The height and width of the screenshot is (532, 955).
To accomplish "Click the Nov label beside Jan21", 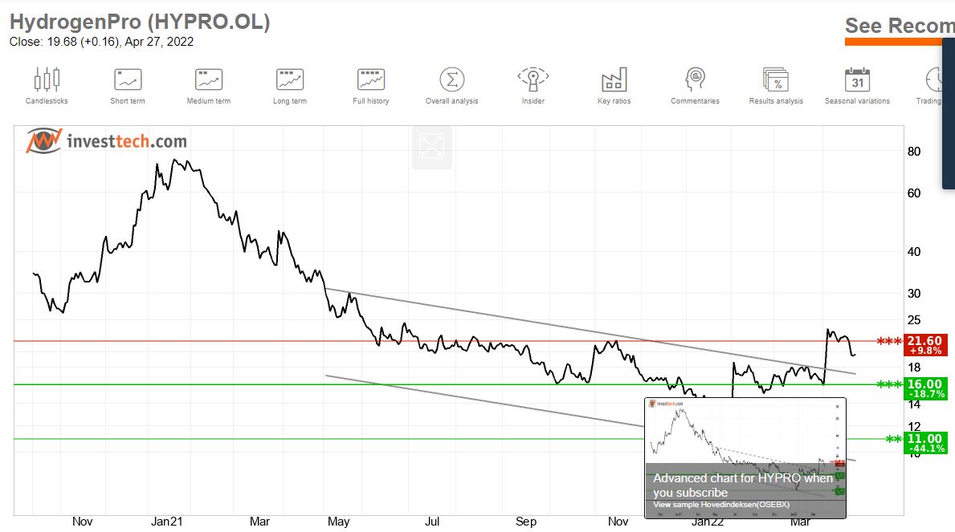I will click(x=82, y=522).
